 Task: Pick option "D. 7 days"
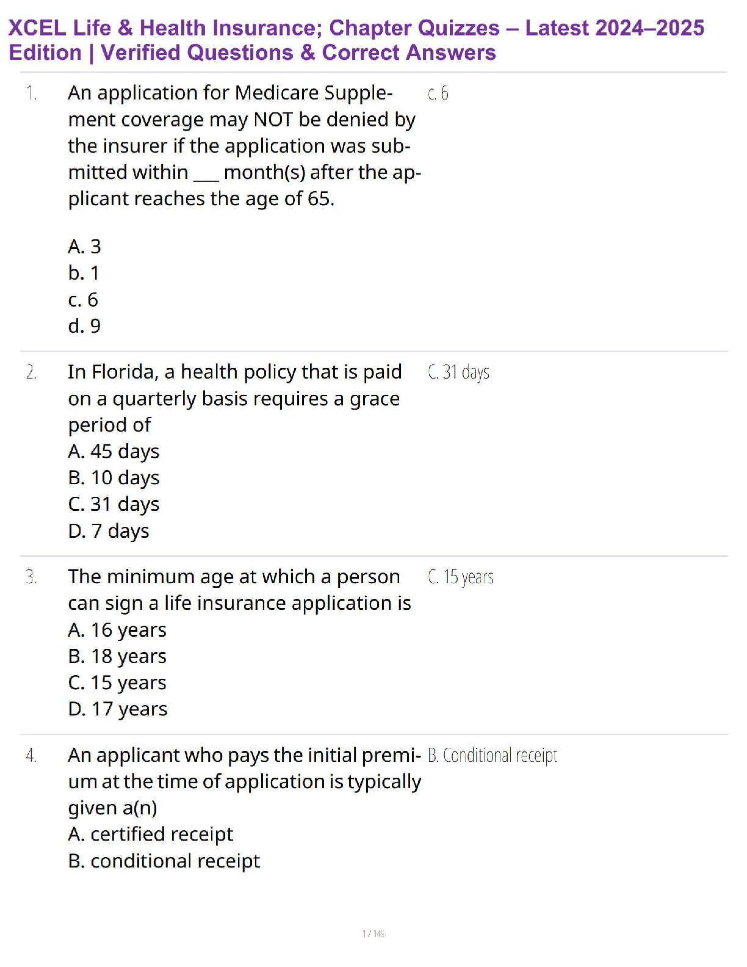(x=109, y=531)
